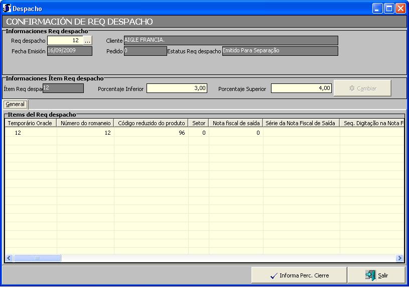
Task: Maximize the Despacho window
Action: click(x=389, y=9)
